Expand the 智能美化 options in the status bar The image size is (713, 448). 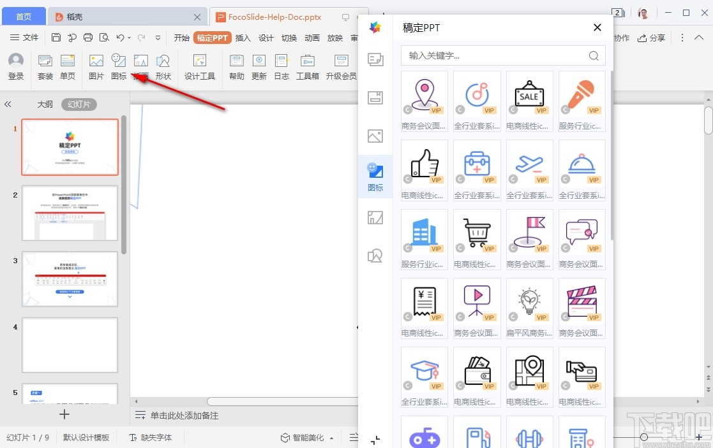pyautogui.click(x=331, y=437)
